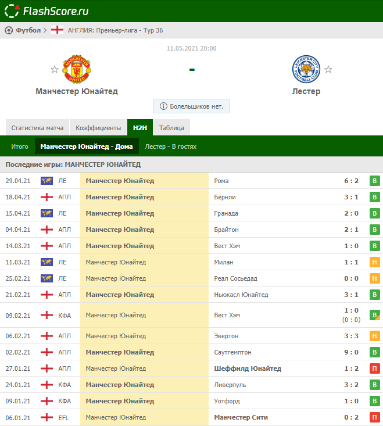Click the football icon in breadcrumb
The width and height of the screenshot is (383, 426).
tap(9, 30)
